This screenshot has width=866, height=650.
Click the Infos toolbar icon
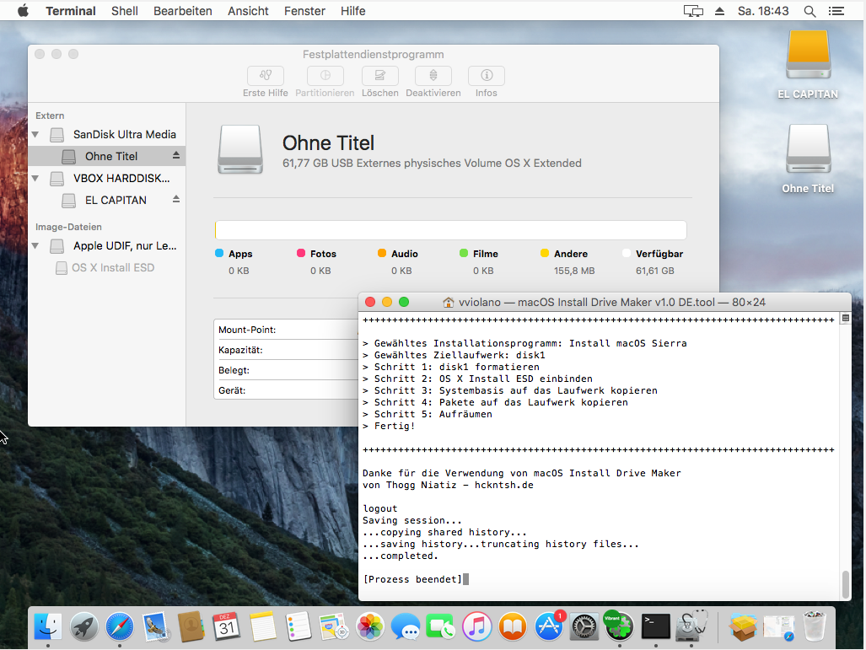(x=486, y=76)
